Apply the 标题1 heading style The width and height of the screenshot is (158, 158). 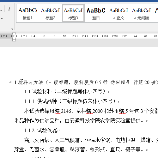(x=28, y=13)
